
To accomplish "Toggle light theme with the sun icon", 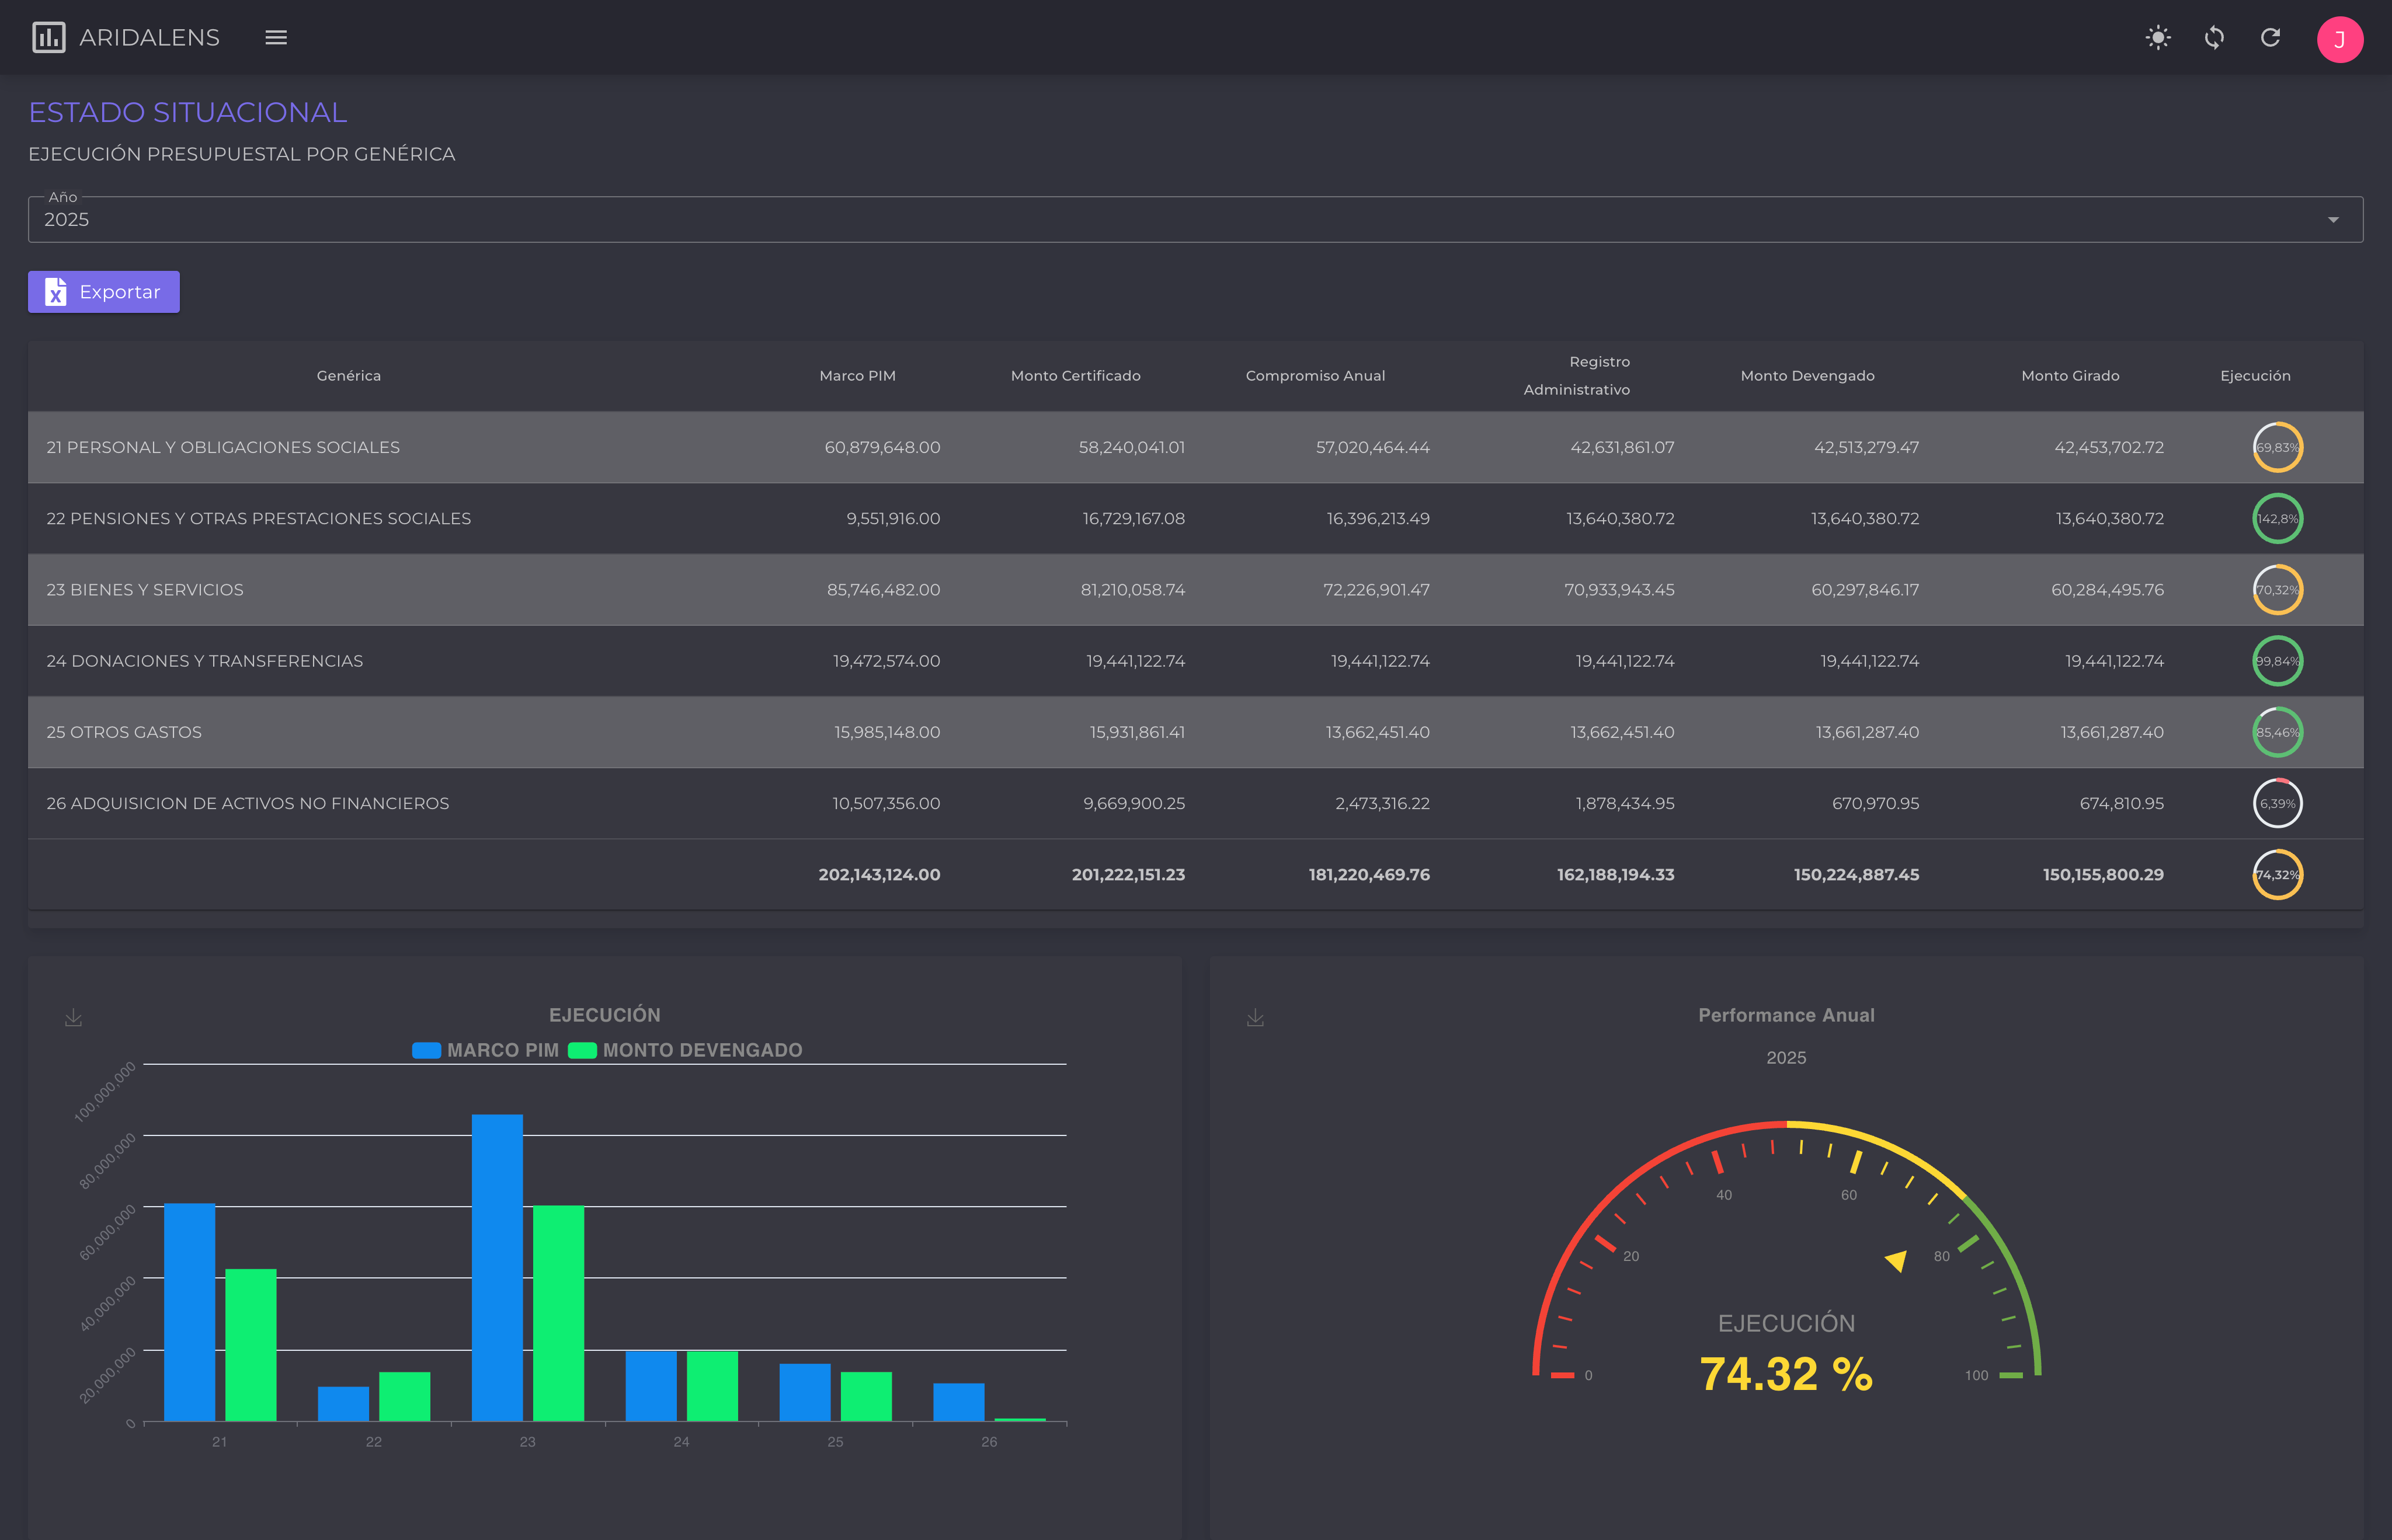I will pyautogui.click(x=2158, y=38).
